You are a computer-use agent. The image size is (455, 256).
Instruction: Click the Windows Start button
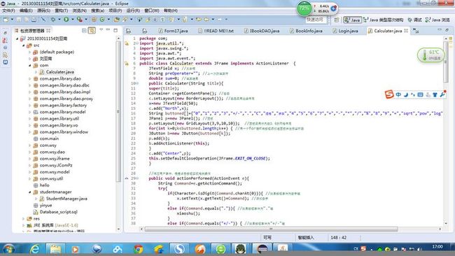tap(8, 249)
